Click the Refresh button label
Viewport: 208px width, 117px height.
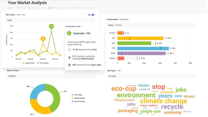point(22,8)
